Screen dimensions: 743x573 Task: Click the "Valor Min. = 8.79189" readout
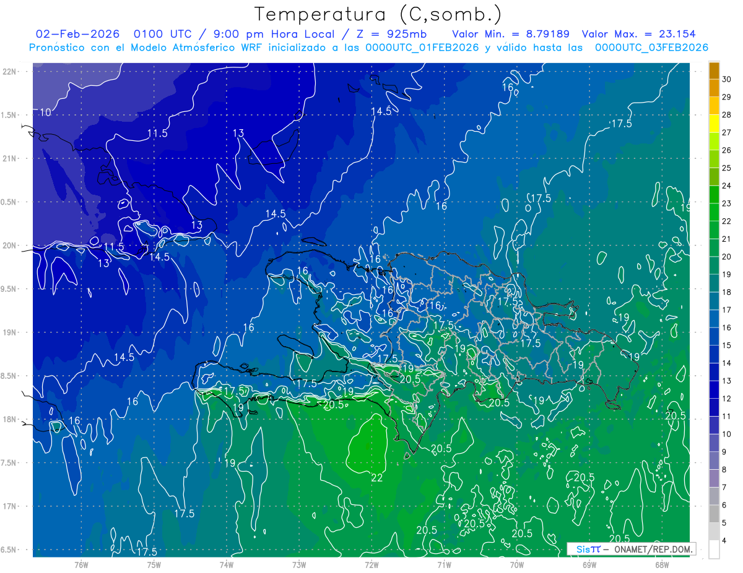point(511,34)
